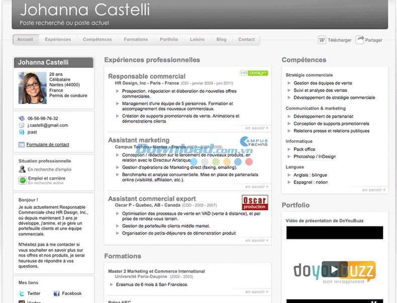Click the HR Design company logo
The image size is (397, 303).
[254, 73]
